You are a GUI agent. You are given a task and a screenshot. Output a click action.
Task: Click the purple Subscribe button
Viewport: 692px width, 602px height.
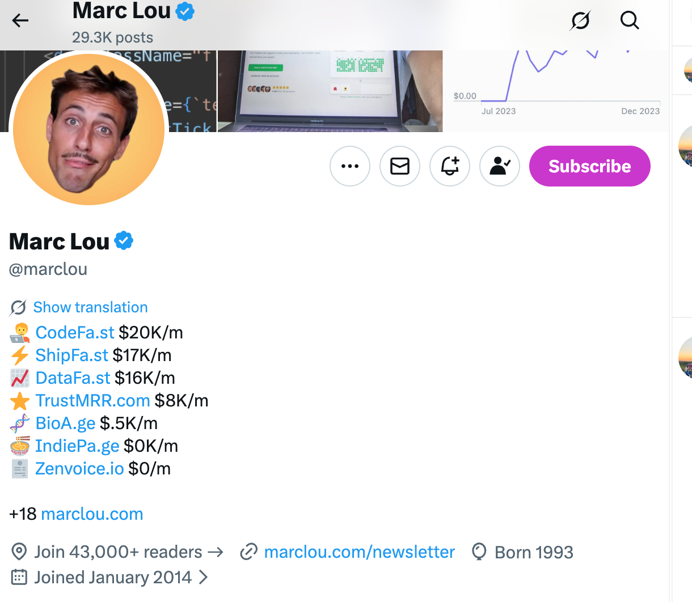coord(589,166)
